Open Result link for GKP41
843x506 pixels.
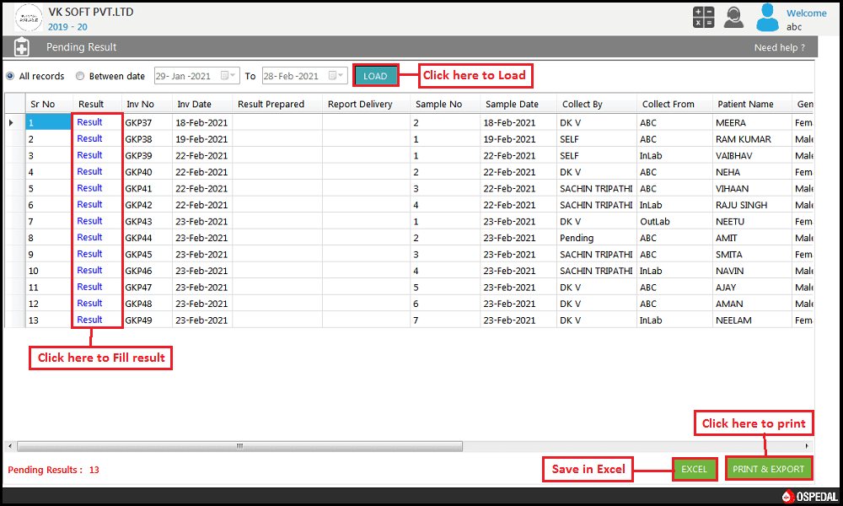[89, 188]
